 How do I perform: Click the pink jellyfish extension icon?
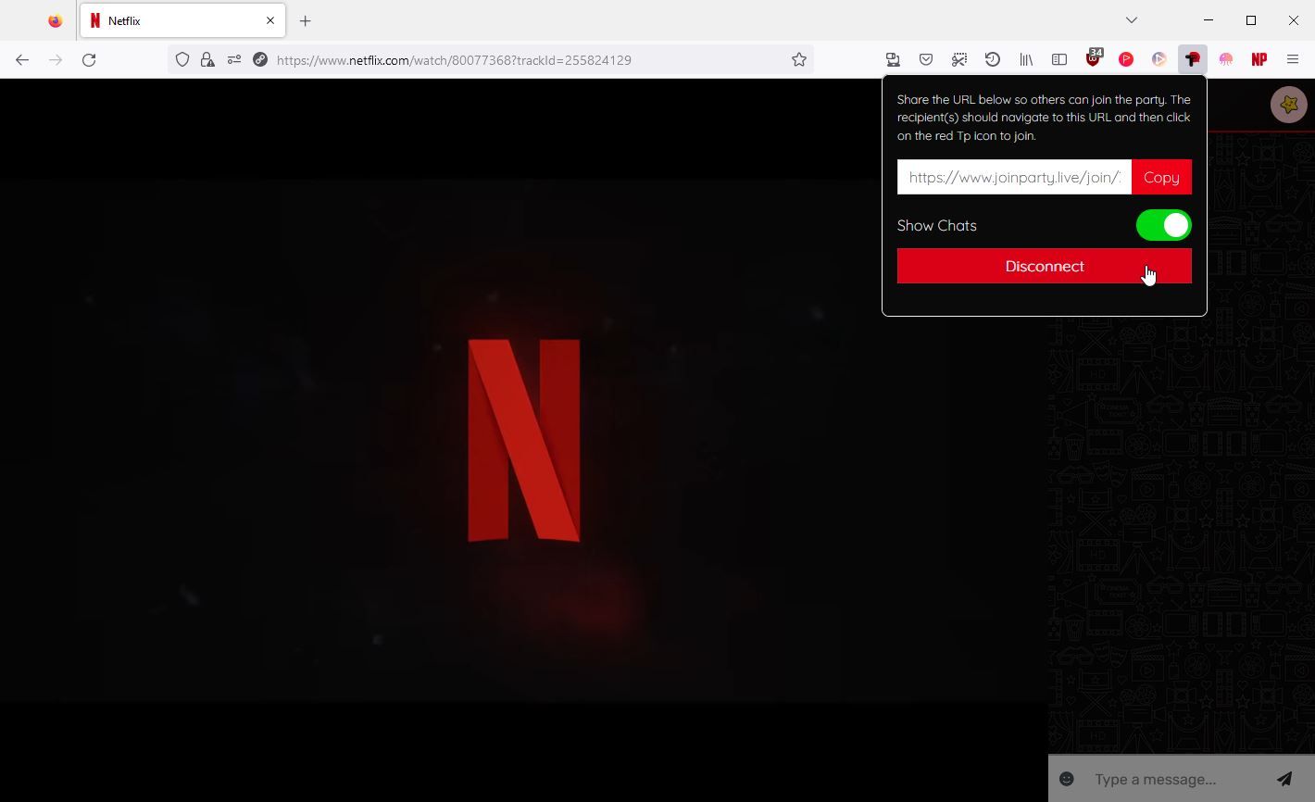[1225, 59]
